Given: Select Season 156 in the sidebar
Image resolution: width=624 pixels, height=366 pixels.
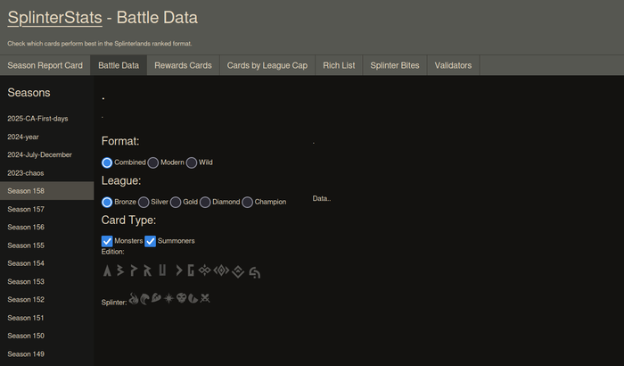Looking at the screenshot, I should (x=47, y=228).
